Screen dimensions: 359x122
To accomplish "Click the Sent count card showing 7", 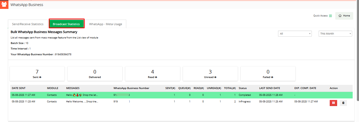I will pos(37,74).
